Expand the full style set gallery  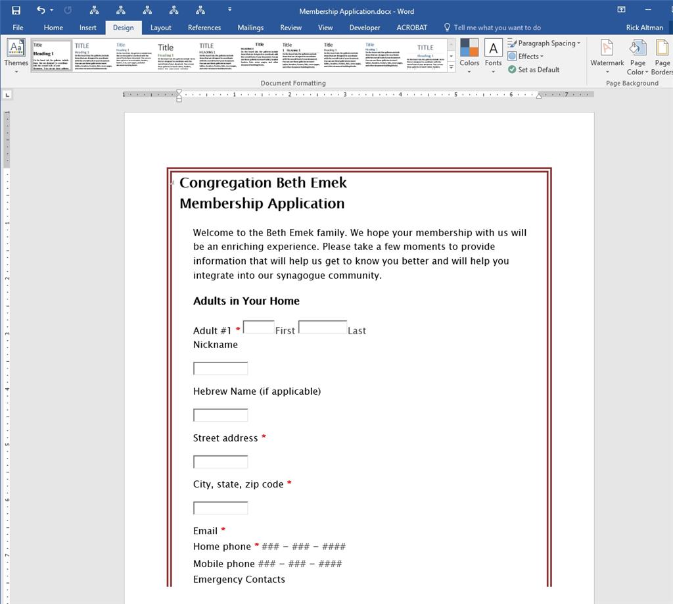point(451,67)
